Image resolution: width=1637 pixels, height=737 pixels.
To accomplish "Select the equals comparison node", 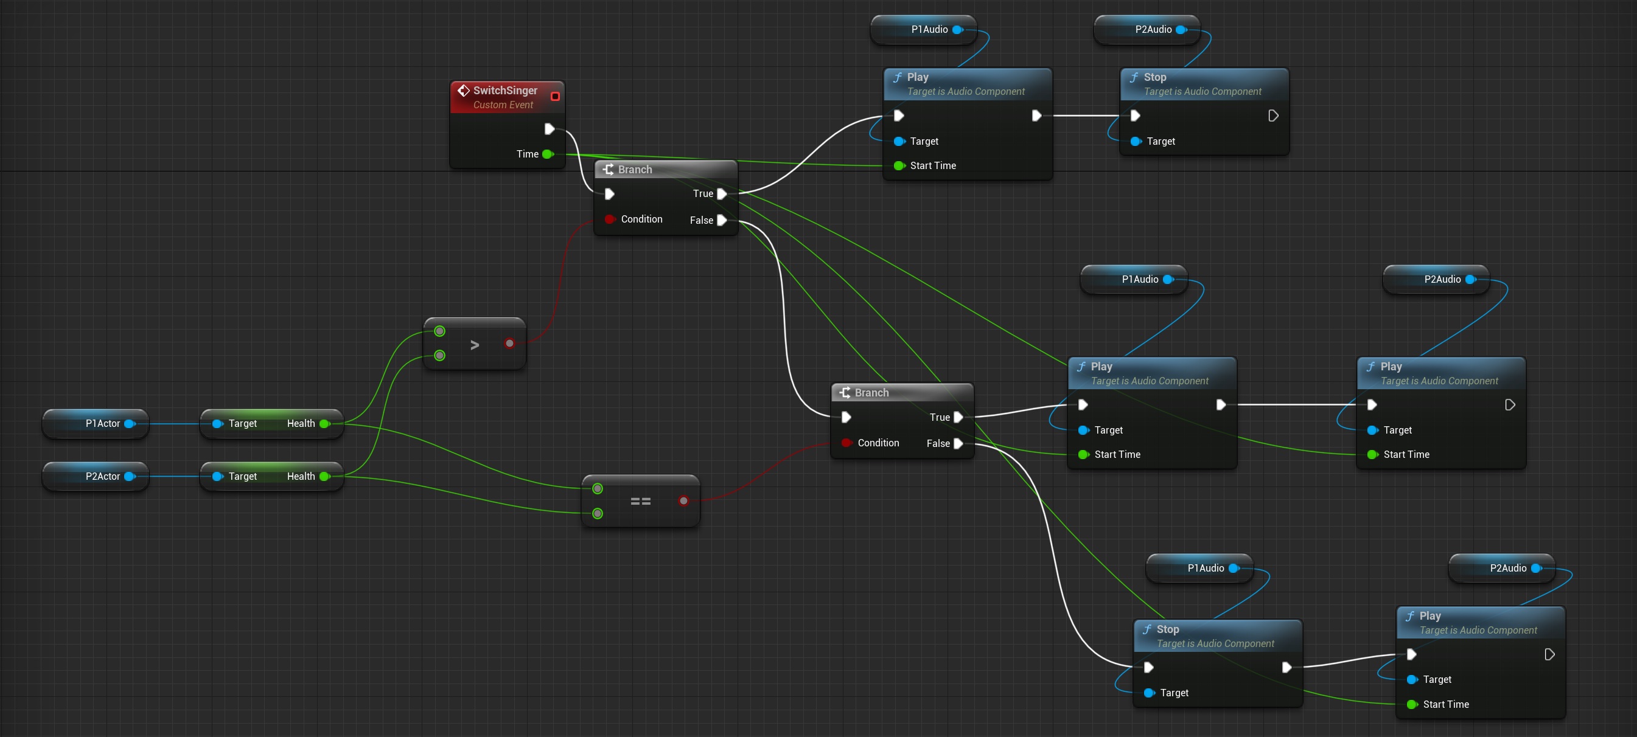I will pos(640,501).
